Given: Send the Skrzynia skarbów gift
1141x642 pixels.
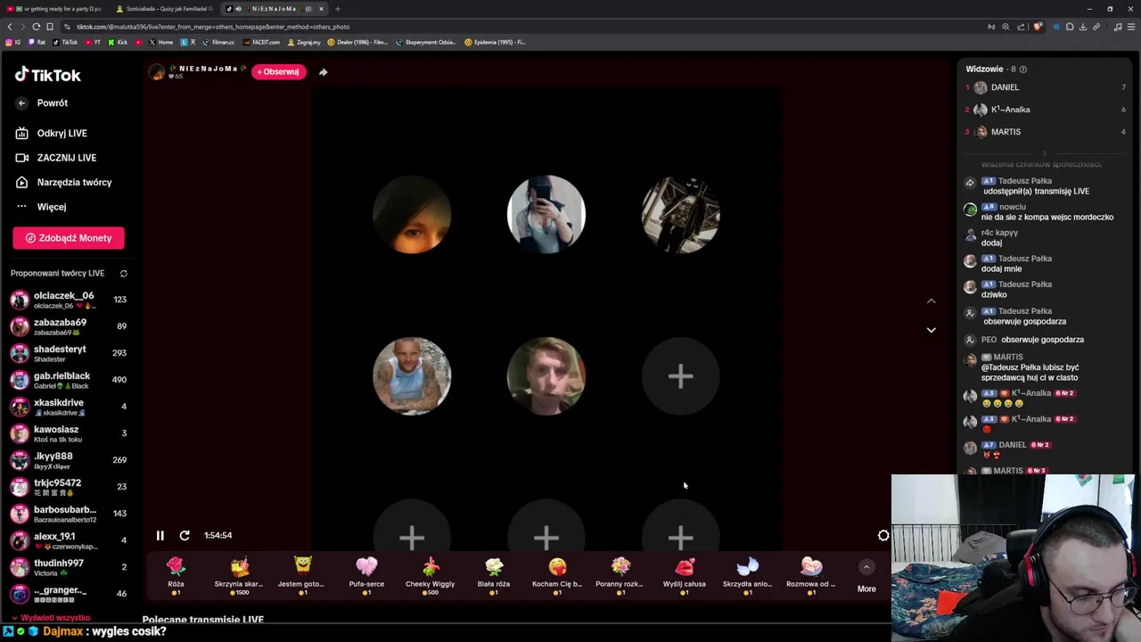Looking at the screenshot, I should pos(239,575).
